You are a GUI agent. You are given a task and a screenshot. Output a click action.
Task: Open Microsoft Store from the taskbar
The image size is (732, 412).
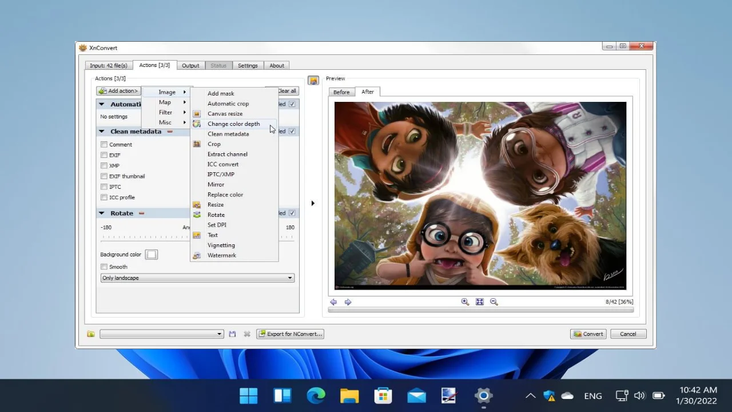tap(383, 395)
